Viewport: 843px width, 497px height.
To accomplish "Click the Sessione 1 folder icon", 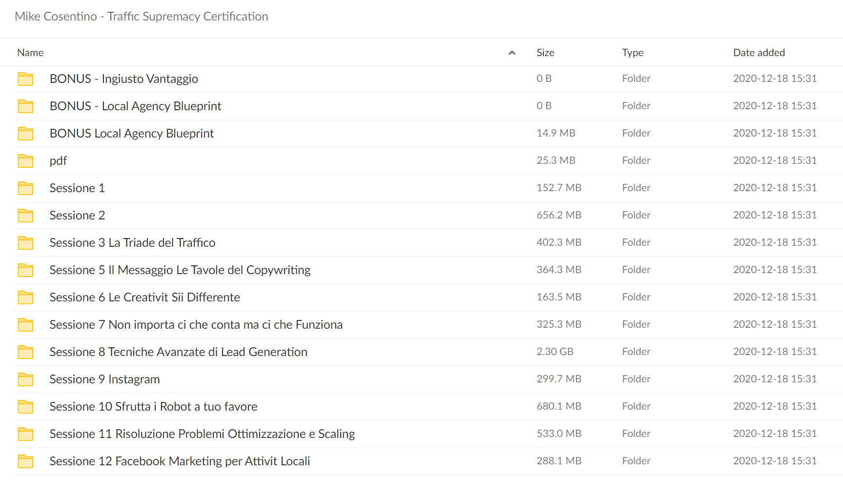I will 25,188.
